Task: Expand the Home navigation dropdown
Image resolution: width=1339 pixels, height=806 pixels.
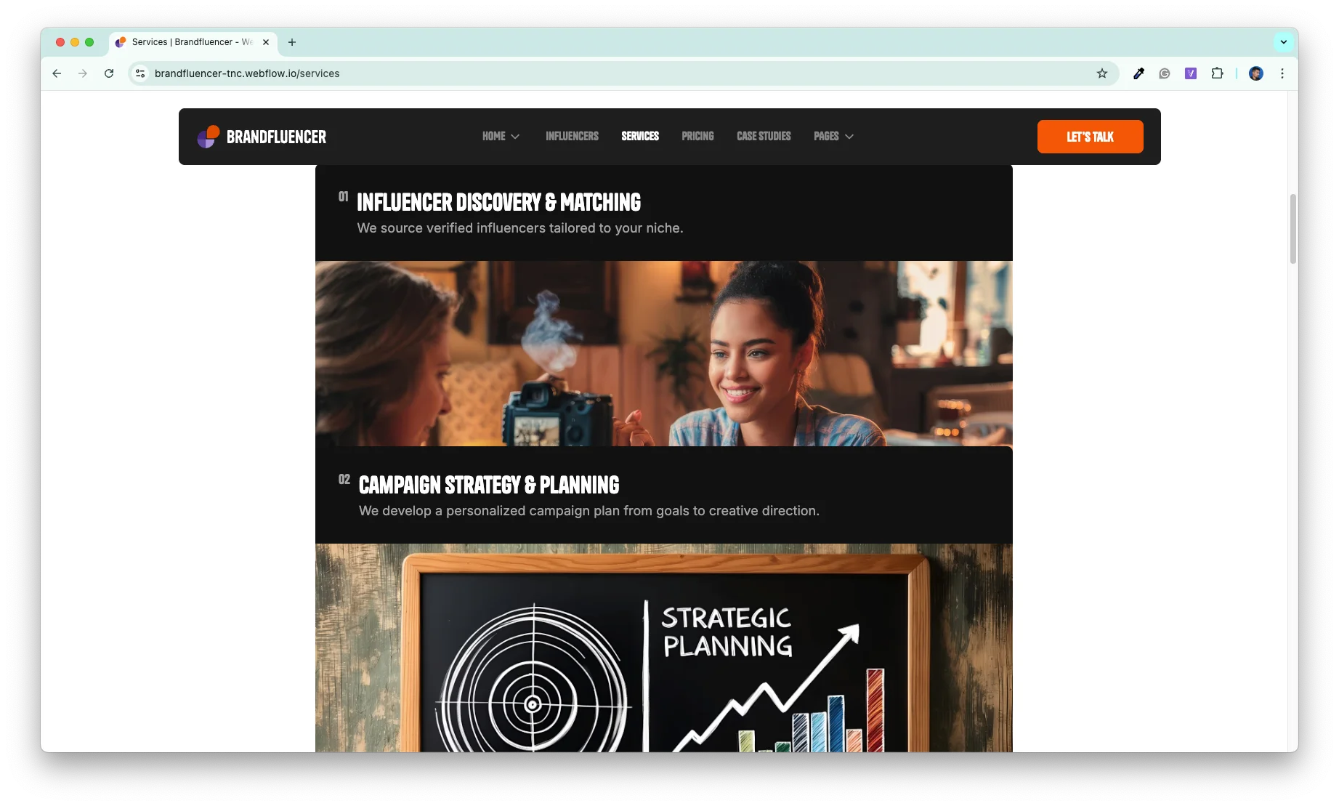Action: tap(501, 137)
